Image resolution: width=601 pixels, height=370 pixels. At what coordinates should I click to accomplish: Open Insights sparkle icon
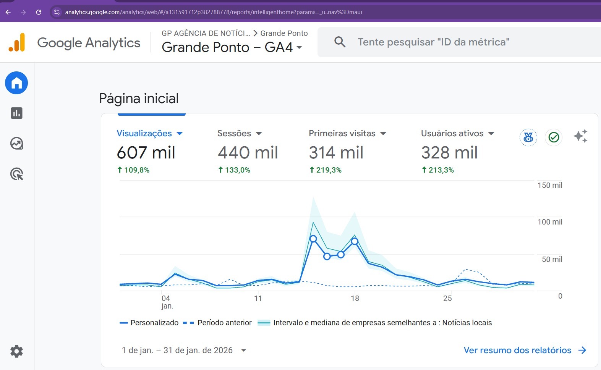[x=580, y=136]
